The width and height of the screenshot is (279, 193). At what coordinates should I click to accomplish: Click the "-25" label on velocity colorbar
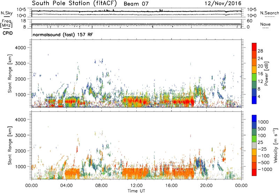click(x=262, y=149)
